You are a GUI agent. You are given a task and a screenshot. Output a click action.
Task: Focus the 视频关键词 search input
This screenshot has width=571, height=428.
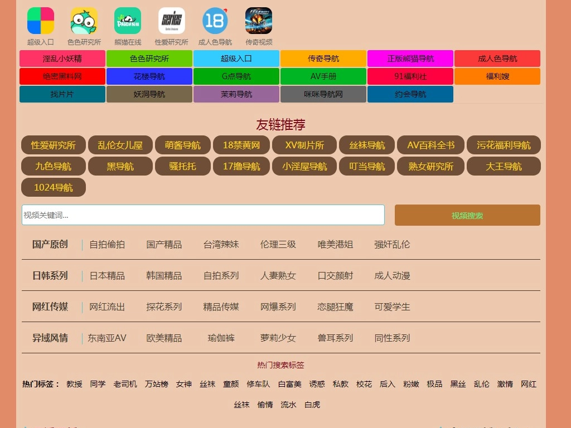pos(203,215)
